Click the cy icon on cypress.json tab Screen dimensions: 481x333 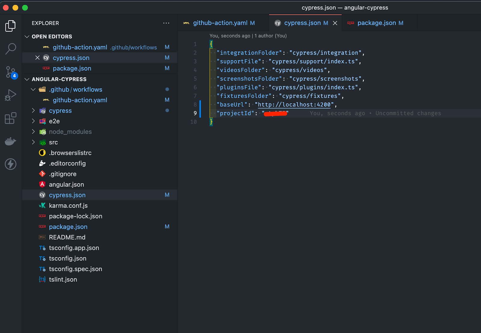tap(278, 23)
